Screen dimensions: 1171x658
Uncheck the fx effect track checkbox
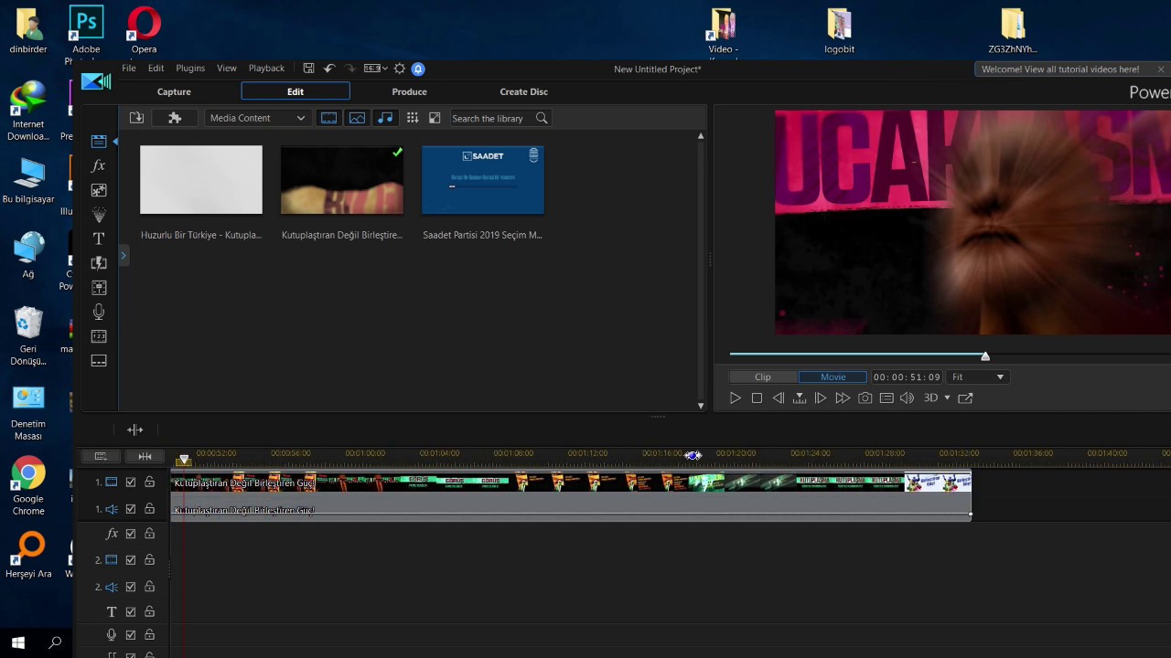point(131,534)
